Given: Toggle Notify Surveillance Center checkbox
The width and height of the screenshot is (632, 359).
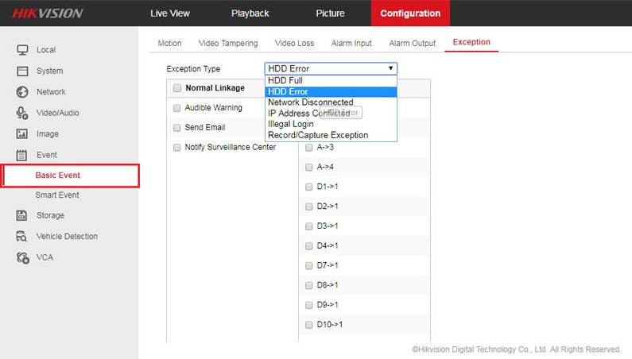Looking at the screenshot, I should (x=176, y=148).
